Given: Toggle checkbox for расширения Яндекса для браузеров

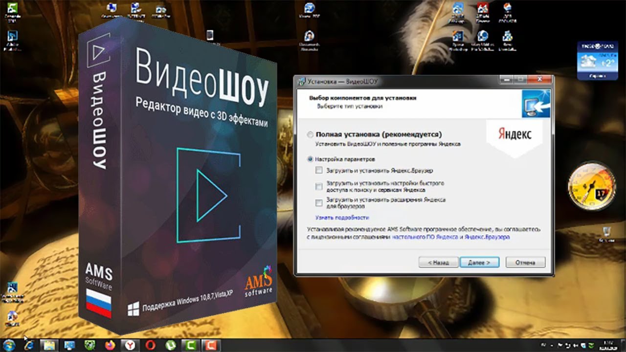Looking at the screenshot, I should tap(319, 202).
